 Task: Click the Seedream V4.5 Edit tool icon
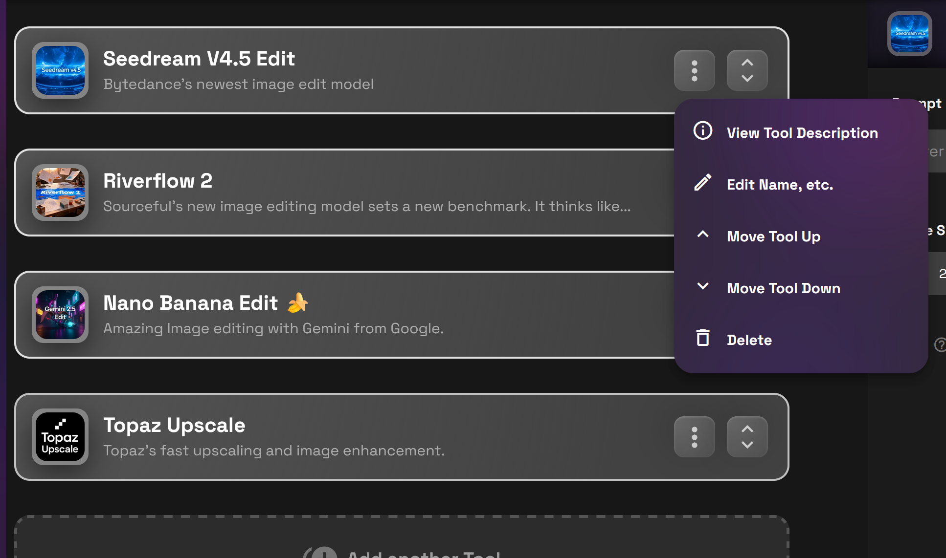point(60,70)
